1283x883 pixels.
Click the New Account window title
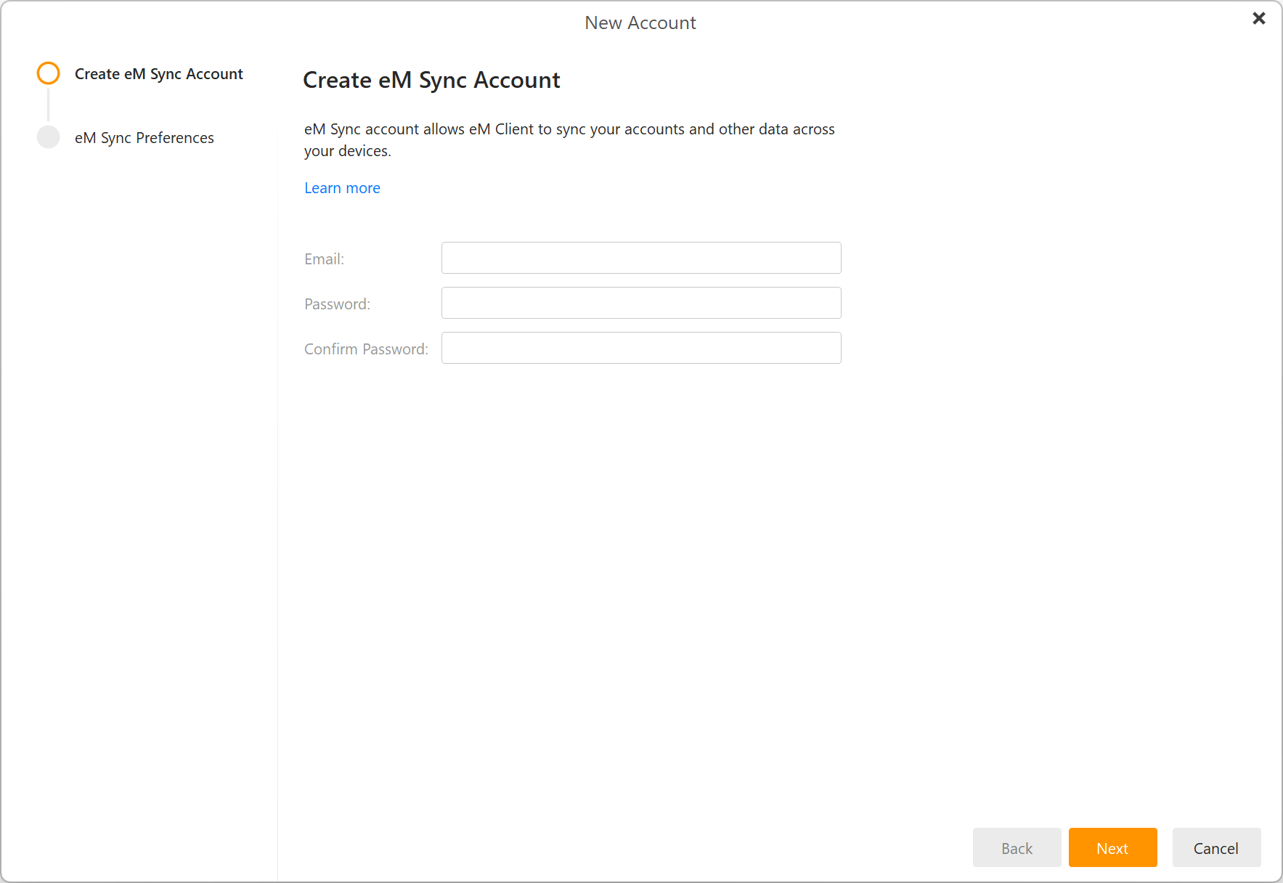click(x=640, y=23)
